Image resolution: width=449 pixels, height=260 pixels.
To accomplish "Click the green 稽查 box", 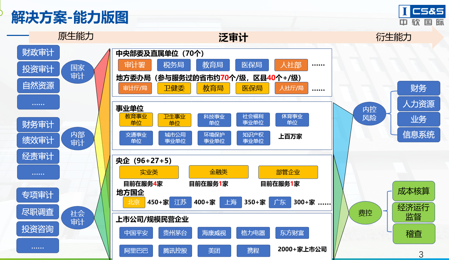I will [x=414, y=234].
